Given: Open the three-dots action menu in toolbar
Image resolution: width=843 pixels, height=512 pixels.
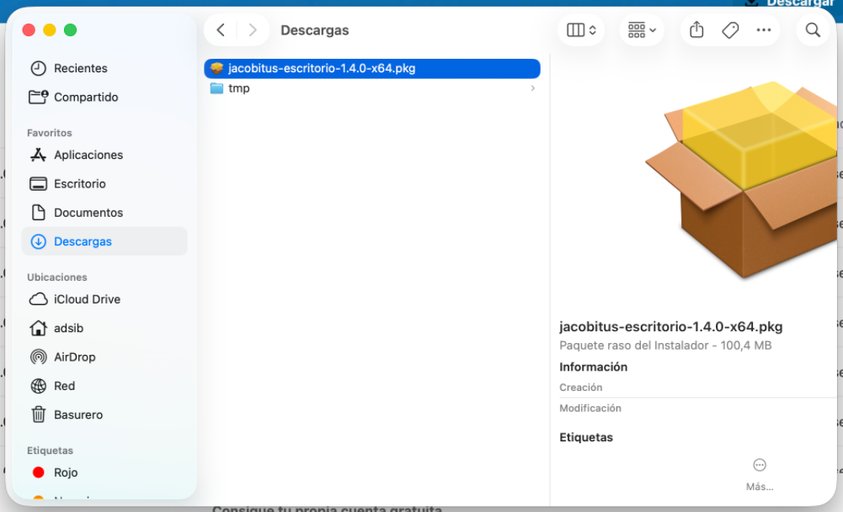Looking at the screenshot, I should (x=764, y=30).
